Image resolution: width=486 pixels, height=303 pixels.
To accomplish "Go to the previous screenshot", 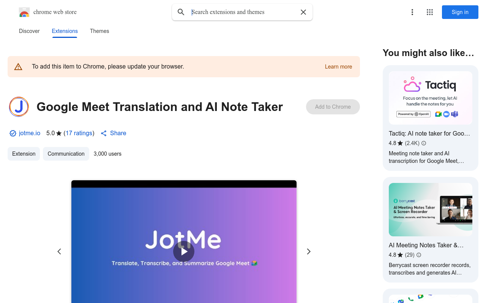I will click(59, 251).
